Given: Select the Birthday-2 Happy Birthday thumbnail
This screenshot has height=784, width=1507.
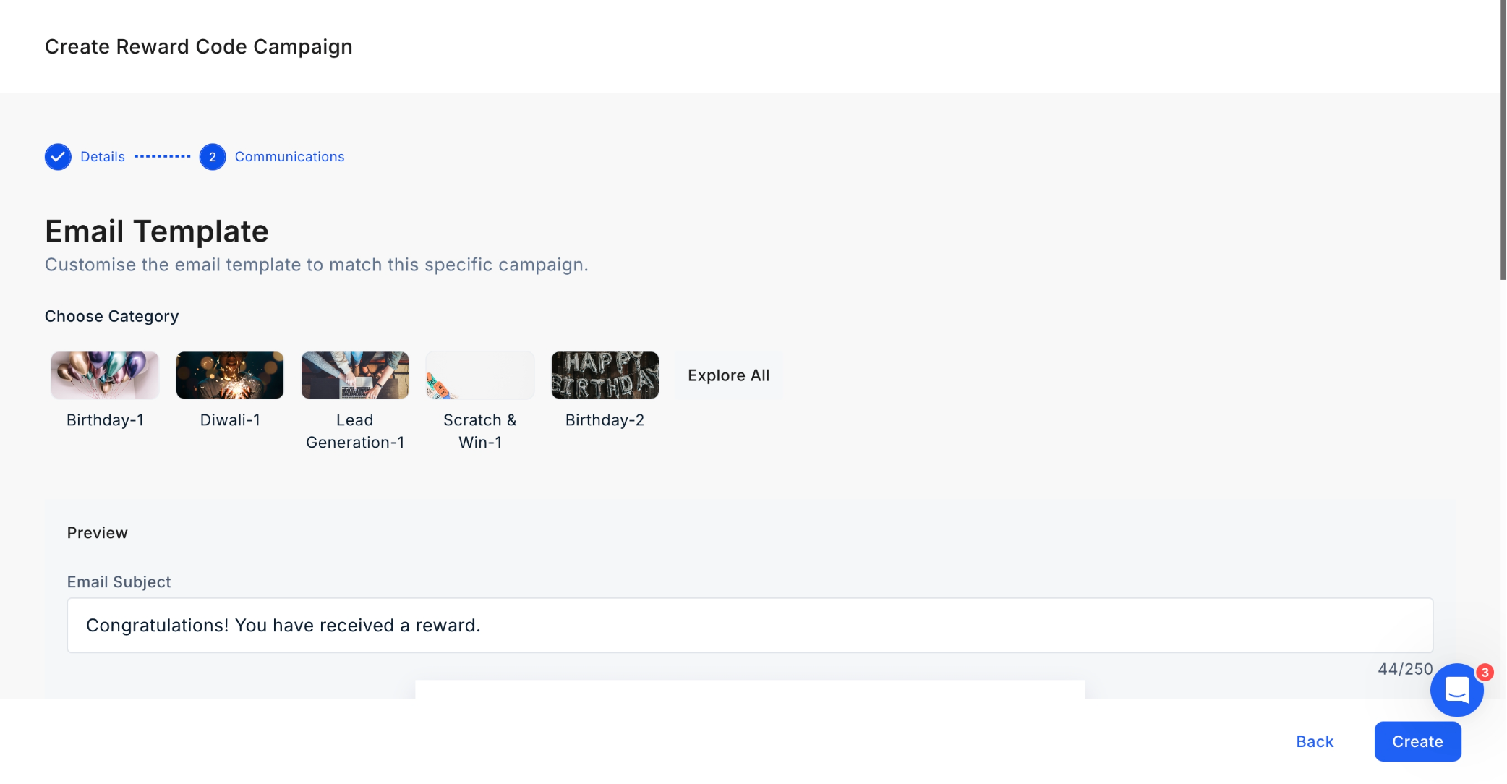Looking at the screenshot, I should point(605,375).
